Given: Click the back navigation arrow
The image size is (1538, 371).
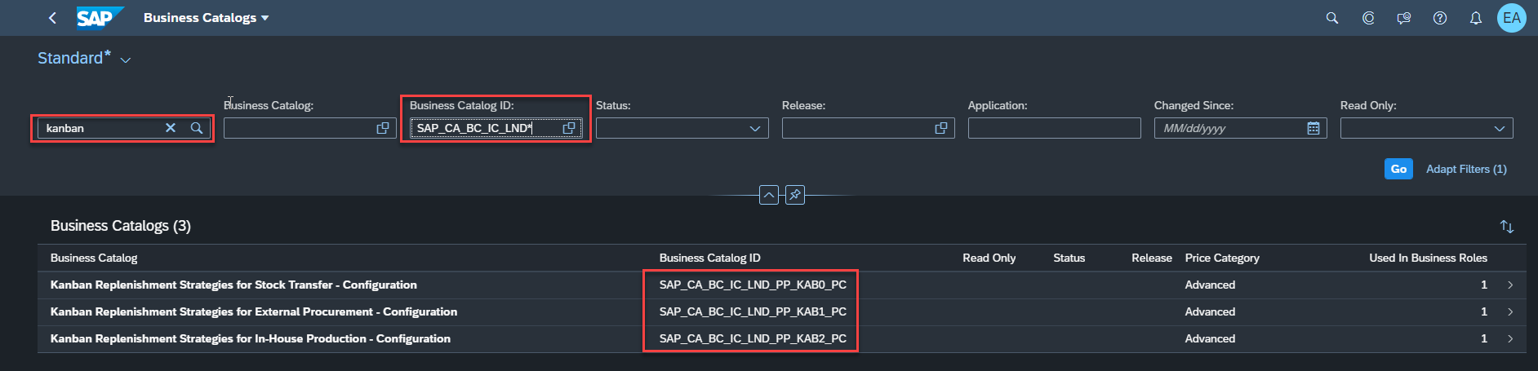Looking at the screenshot, I should tap(53, 18).
